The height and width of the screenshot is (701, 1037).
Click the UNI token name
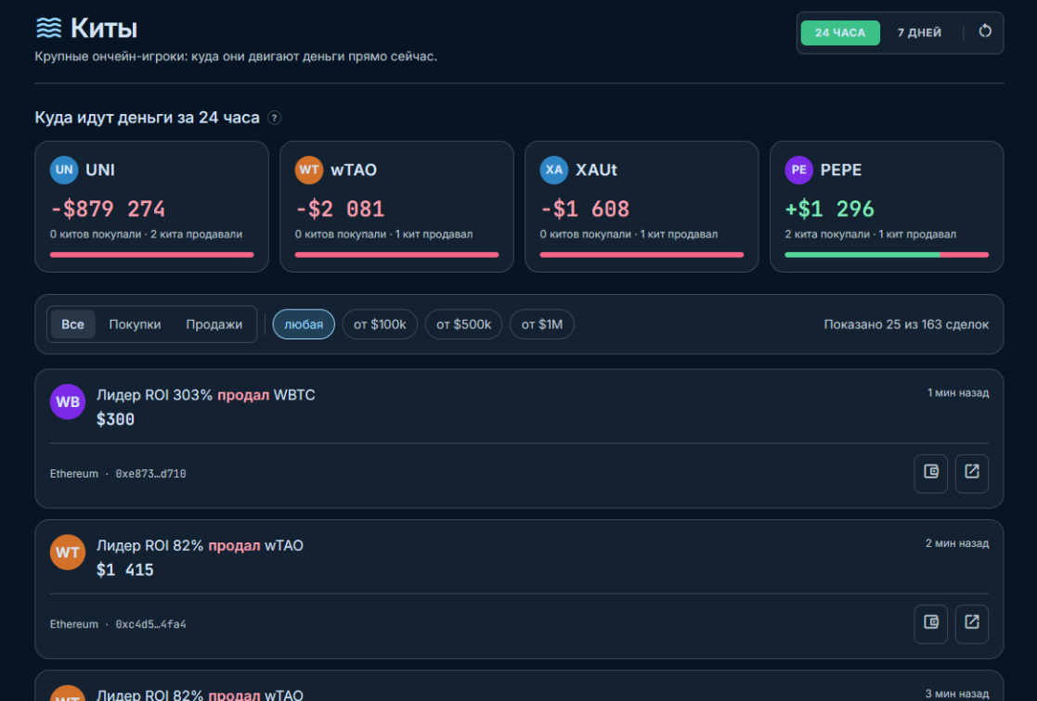pos(100,170)
